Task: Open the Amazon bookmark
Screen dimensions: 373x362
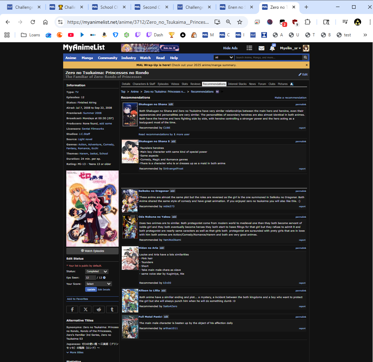Action: (104, 35)
